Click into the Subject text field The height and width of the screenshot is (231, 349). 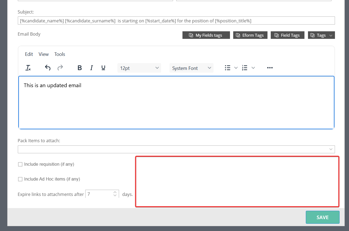click(x=176, y=21)
